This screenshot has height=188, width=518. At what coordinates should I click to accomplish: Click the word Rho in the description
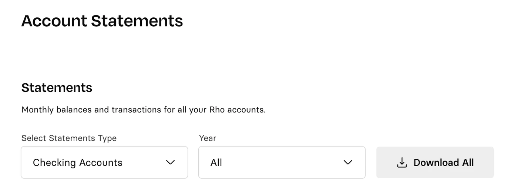[217, 110]
